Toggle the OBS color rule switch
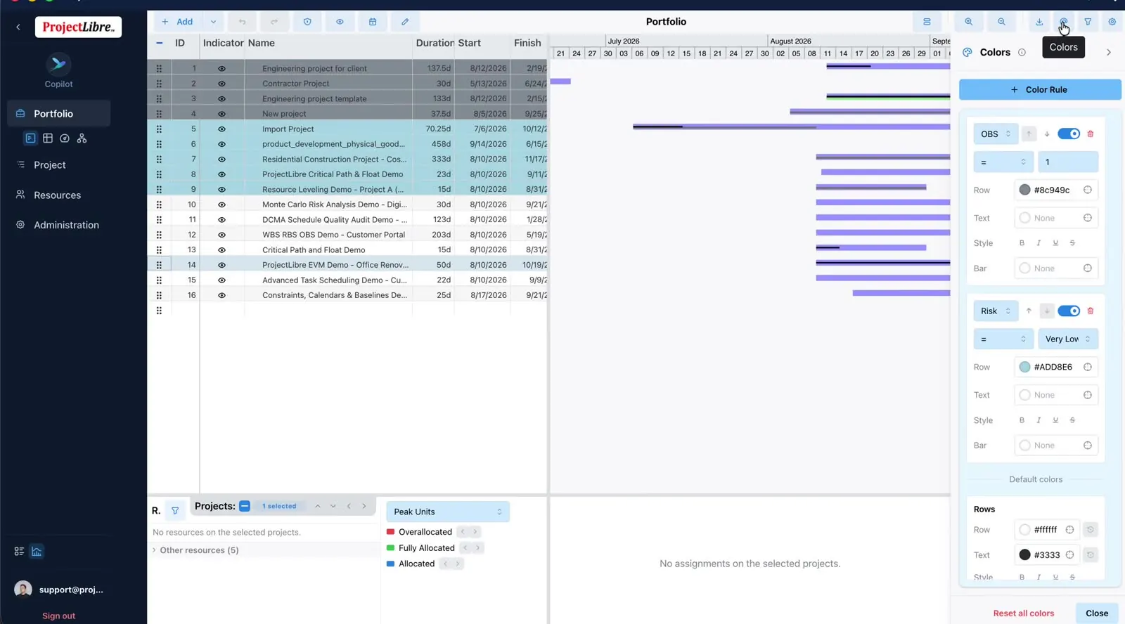The width and height of the screenshot is (1125, 624). [1069, 134]
